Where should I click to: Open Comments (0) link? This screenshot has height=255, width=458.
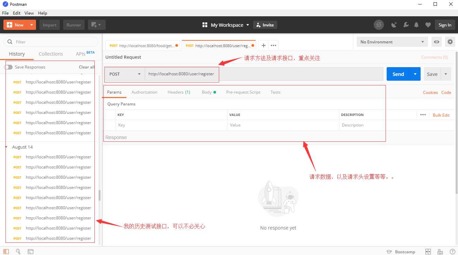click(435, 57)
